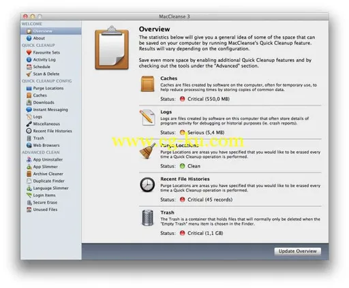
Task: Select the Purge Locations sidebar icon
Action: click(x=29, y=88)
